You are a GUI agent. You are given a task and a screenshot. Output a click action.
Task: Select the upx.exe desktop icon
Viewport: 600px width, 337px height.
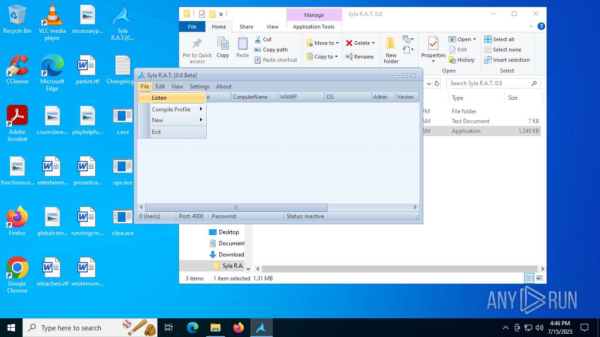123,171
